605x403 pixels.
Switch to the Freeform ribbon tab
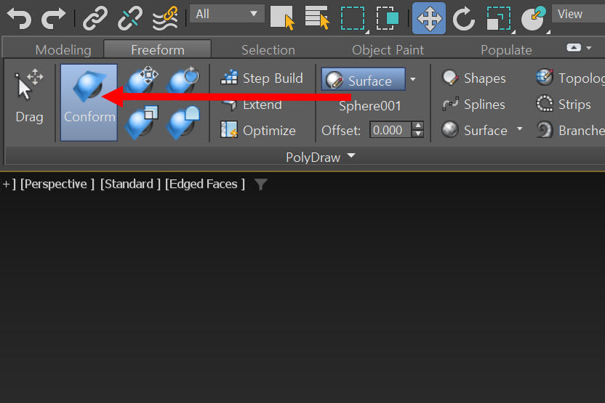click(x=157, y=49)
